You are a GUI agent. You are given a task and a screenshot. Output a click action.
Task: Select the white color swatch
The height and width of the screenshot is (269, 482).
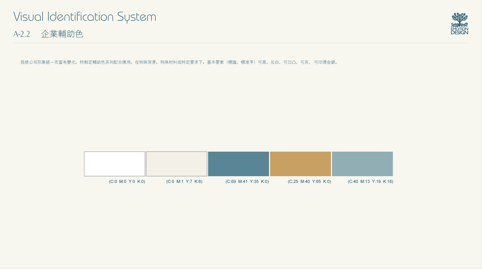[115, 164]
